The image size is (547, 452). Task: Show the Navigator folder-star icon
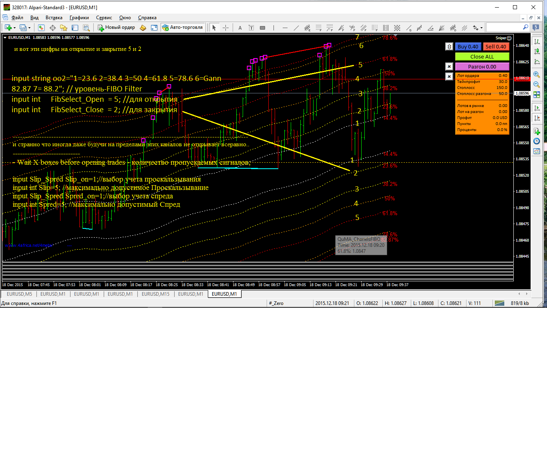click(64, 28)
